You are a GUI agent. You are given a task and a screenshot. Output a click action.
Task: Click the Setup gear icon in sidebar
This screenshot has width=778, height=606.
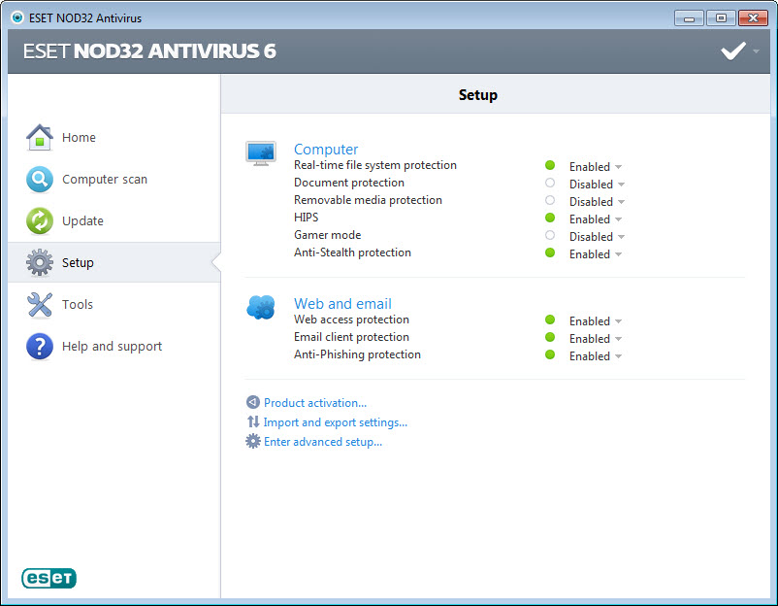40,262
